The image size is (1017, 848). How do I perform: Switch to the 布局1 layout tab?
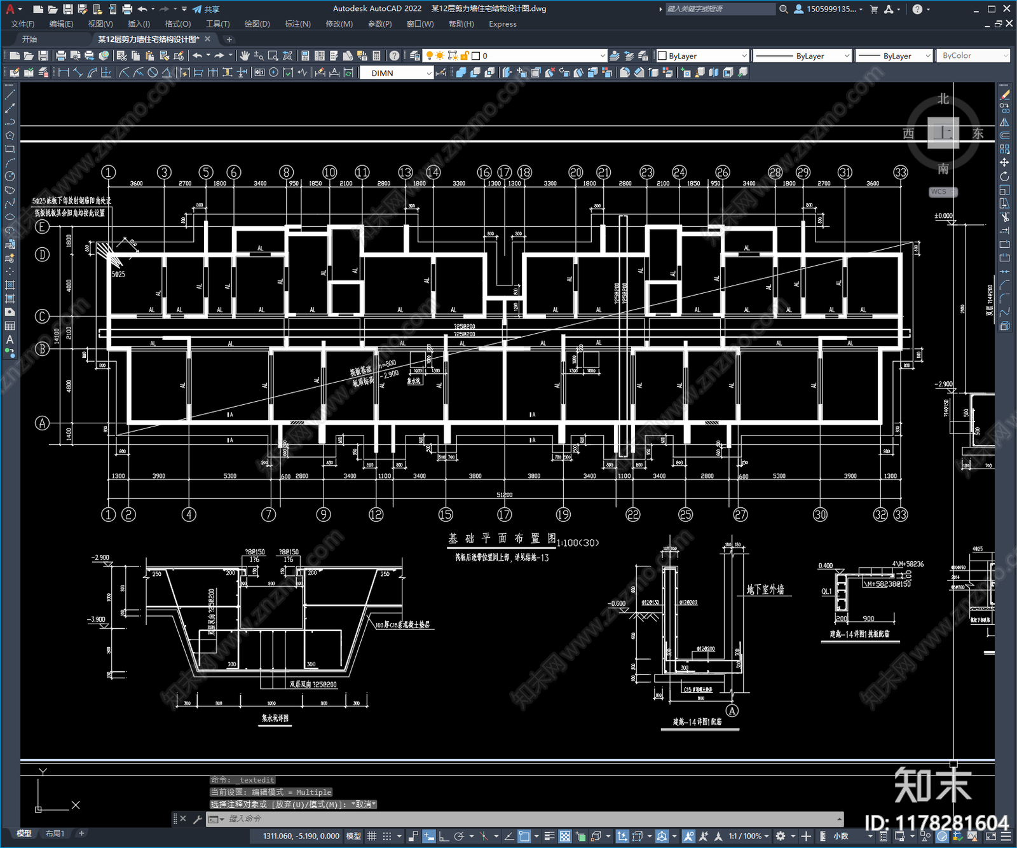pyautogui.click(x=55, y=833)
